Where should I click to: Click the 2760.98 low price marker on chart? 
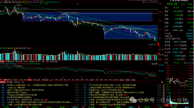[151, 45]
